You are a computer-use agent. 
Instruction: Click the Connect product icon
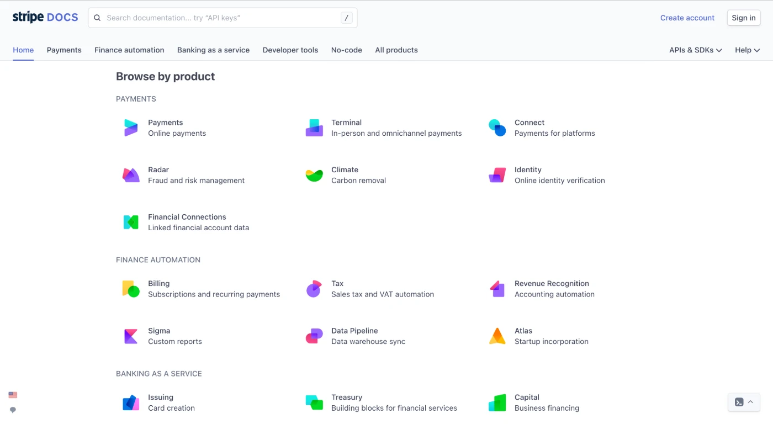(x=497, y=128)
